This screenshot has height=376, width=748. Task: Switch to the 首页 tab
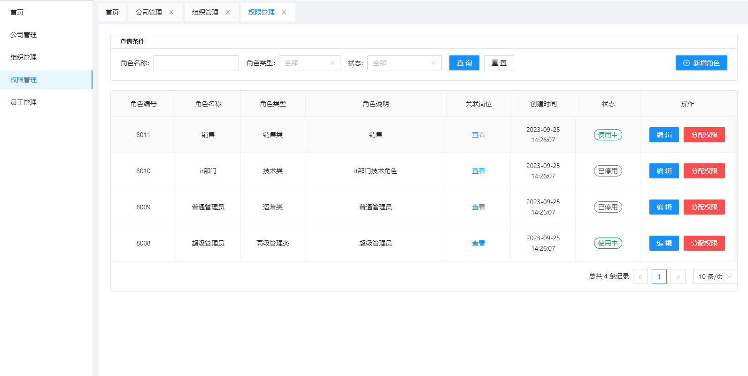(112, 12)
